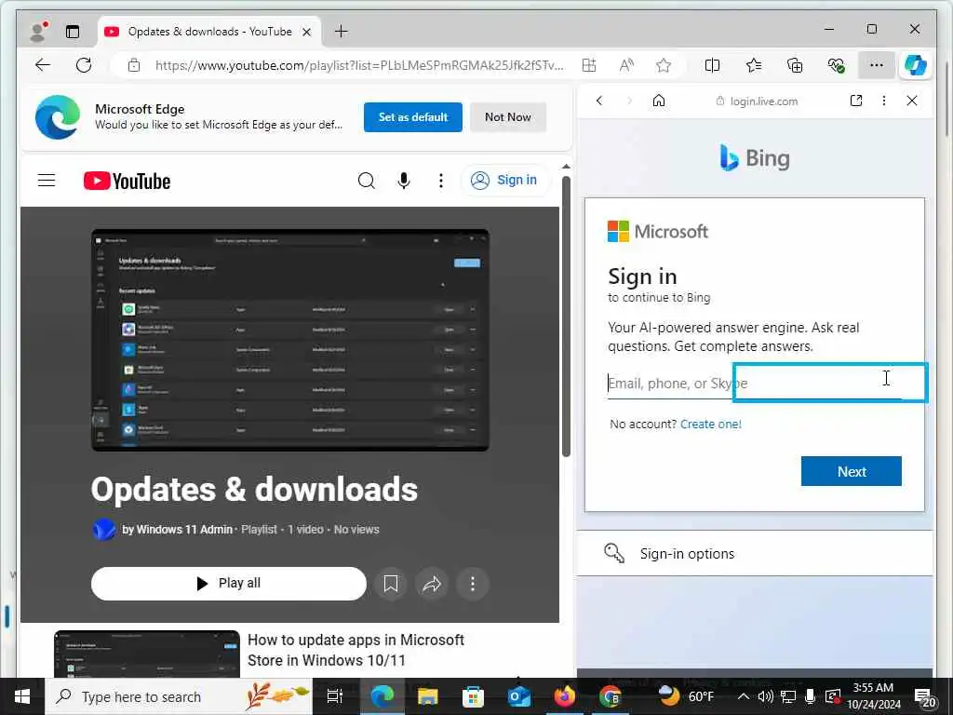Create a new Microsoft account link

pyautogui.click(x=710, y=424)
